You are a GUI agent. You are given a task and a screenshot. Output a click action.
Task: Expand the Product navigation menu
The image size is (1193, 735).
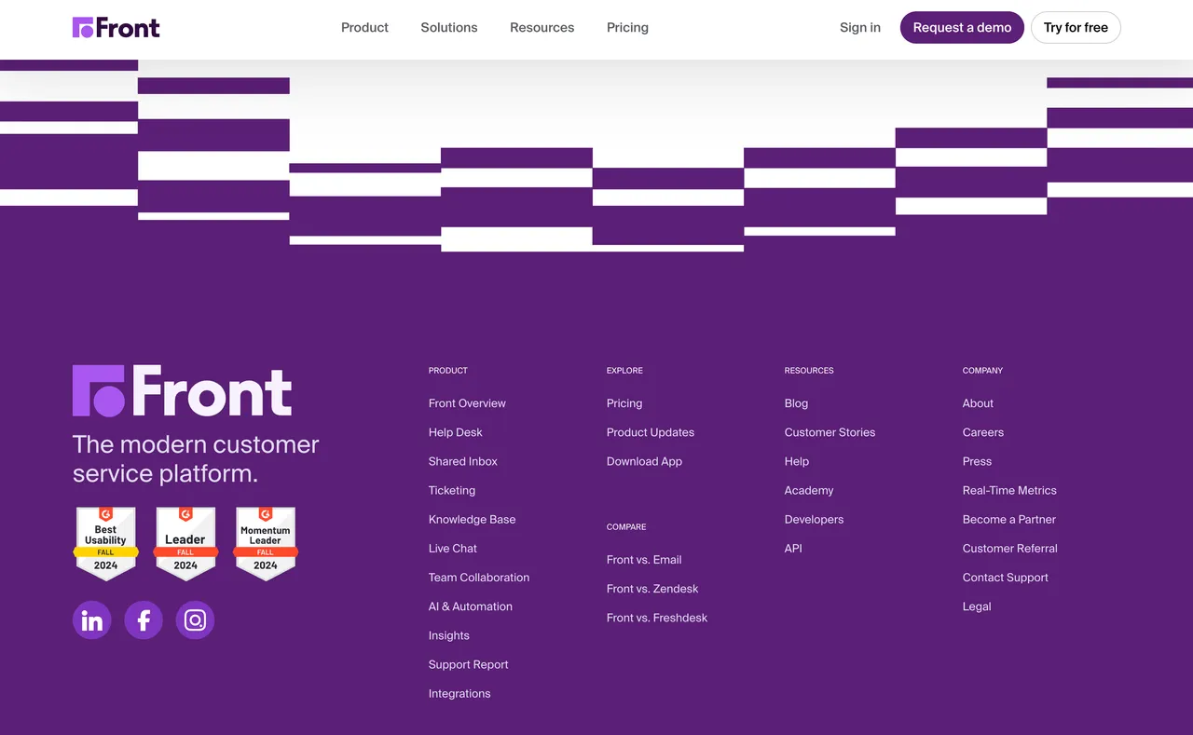pyautogui.click(x=364, y=28)
